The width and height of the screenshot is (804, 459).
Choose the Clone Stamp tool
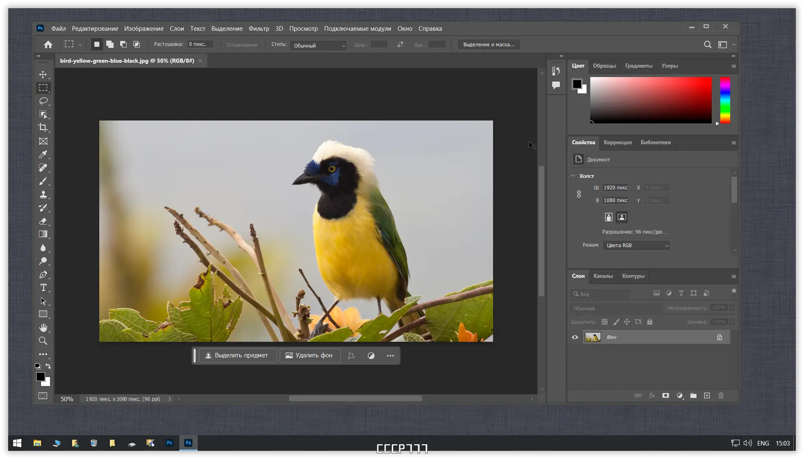pos(43,194)
